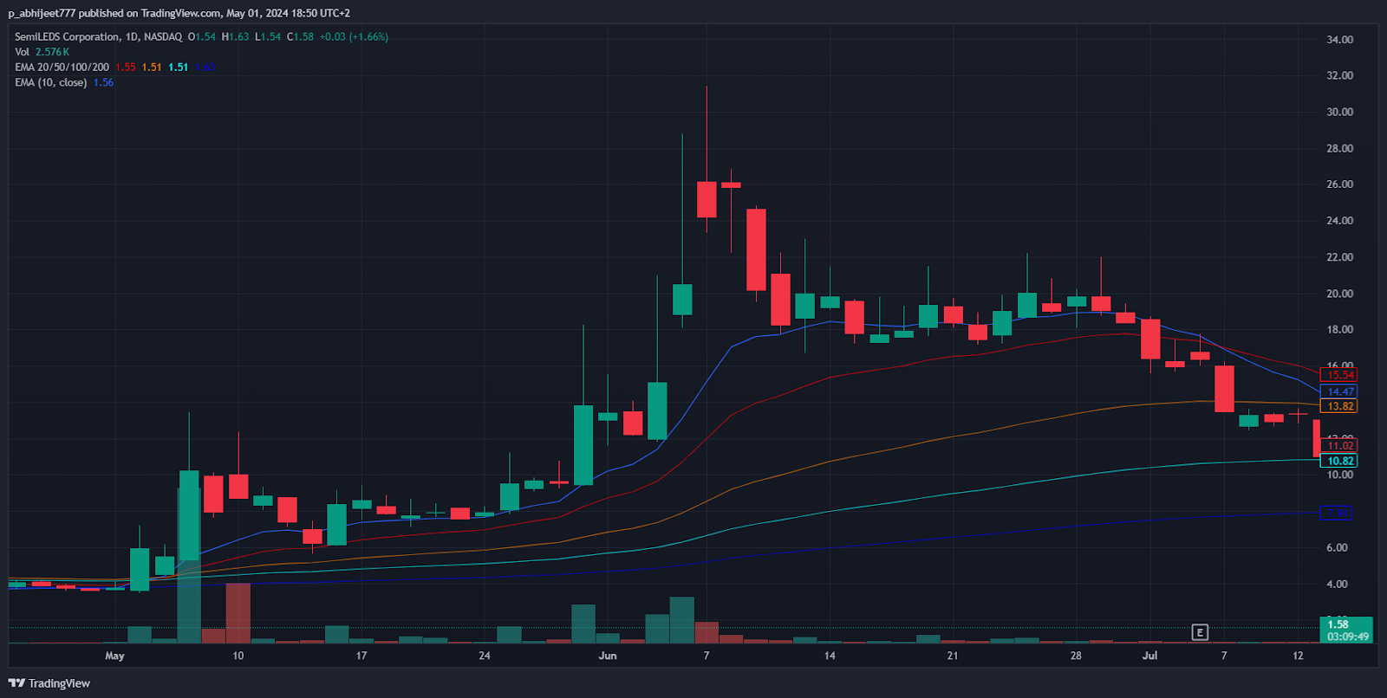Click the dark blue 7.91 price label
Image resolution: width=1387 pixels, height=698 pixels.
[x=1337, y=513]
